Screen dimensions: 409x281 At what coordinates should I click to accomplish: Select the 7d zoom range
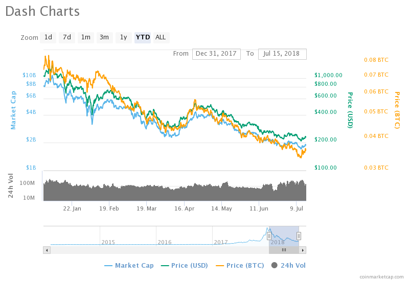67,37
